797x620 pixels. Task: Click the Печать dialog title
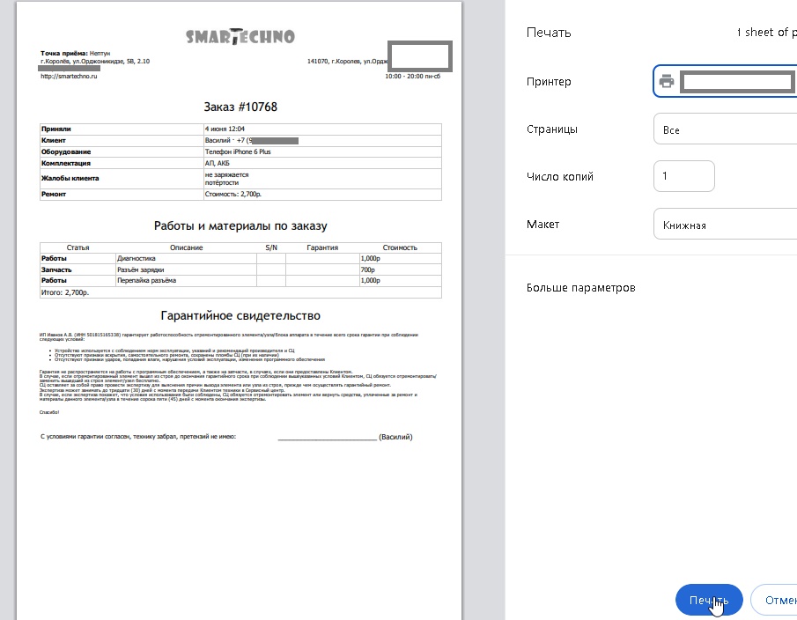(x=549, y=33)
